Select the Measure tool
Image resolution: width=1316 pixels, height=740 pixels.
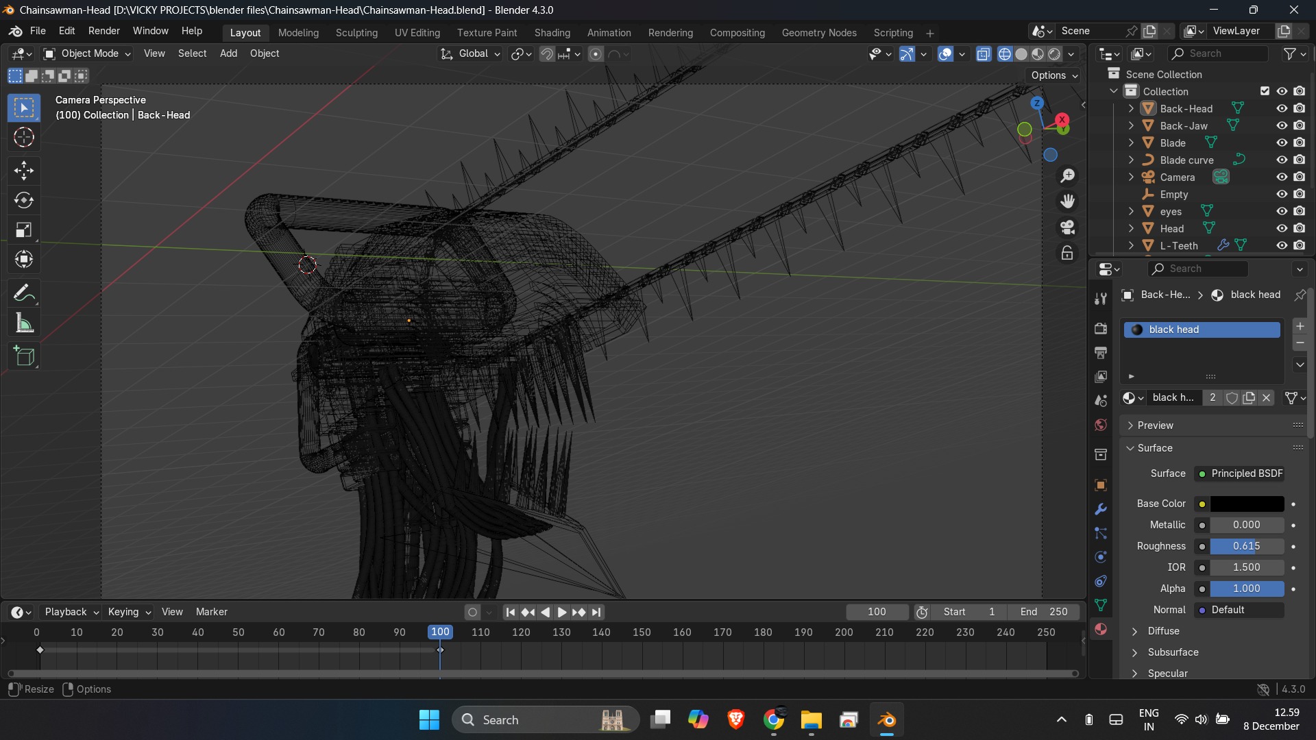24,323
